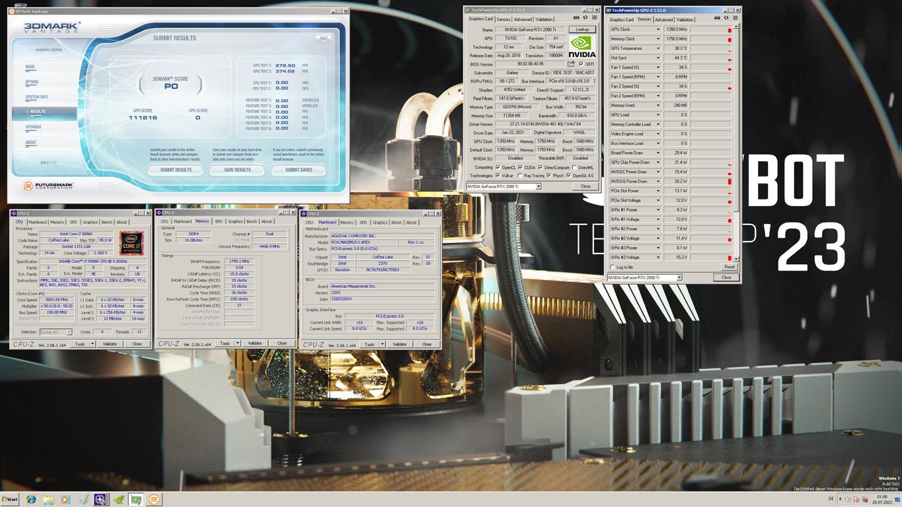Click Validate button in CPU-Z Mainboard window
The height and width of the screenshot is (507, 902).
click(400, 344)
